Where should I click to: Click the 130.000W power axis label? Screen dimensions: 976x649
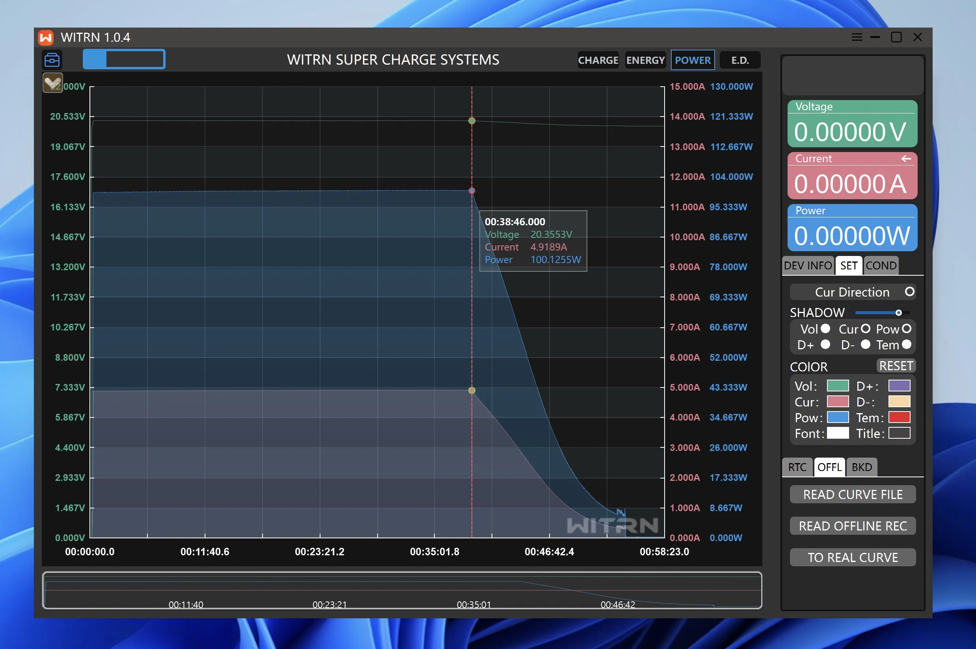(x=732, y=87)
